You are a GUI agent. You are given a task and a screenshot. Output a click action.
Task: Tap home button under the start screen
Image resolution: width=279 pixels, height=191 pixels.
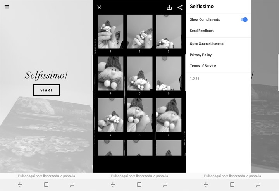[x=46, y=185]
